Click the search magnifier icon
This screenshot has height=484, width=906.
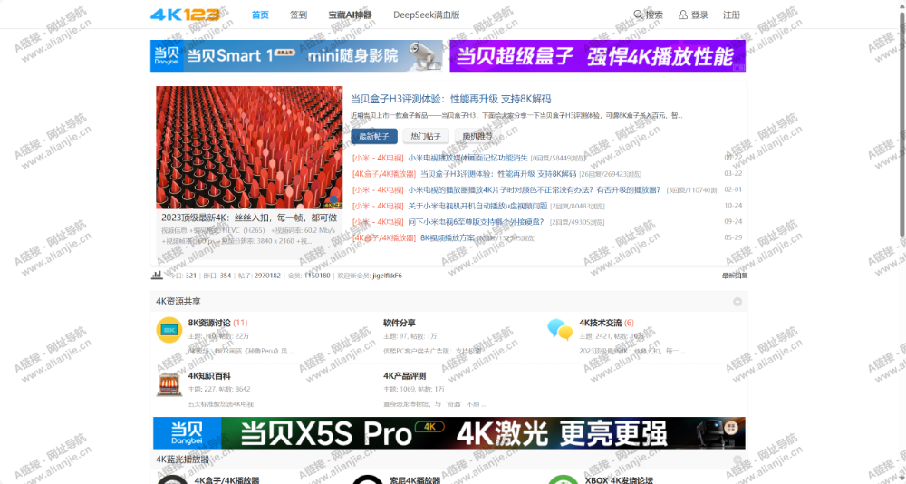pyautogui.click(x=639, y=15)
